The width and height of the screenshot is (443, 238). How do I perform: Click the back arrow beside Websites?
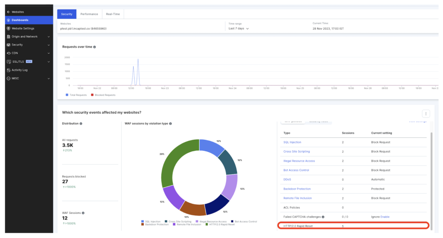(9, 12)
